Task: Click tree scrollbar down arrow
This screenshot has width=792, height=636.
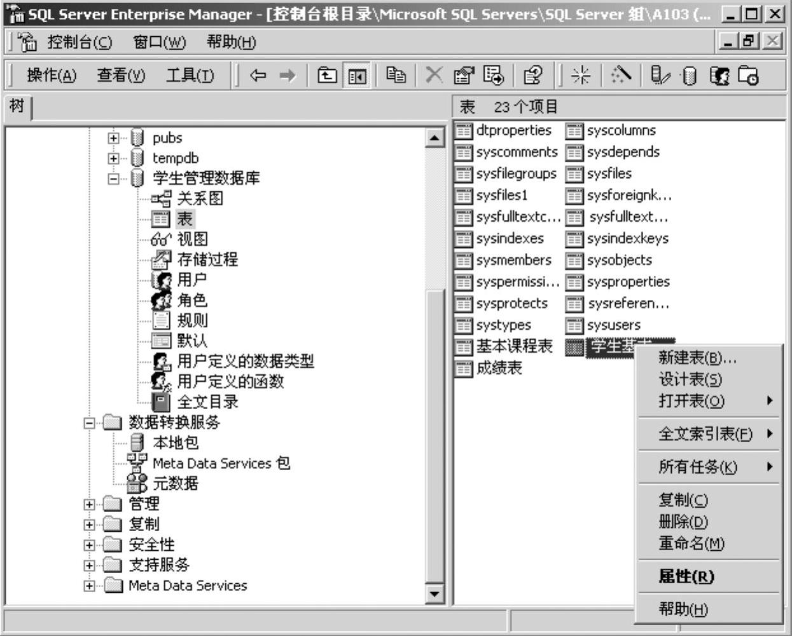Action: coord(435,594)
